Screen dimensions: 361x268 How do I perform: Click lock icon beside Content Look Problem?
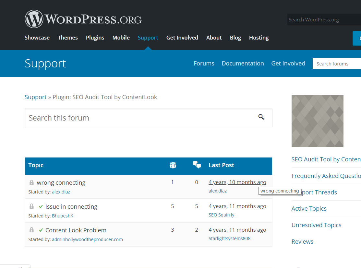31,230
